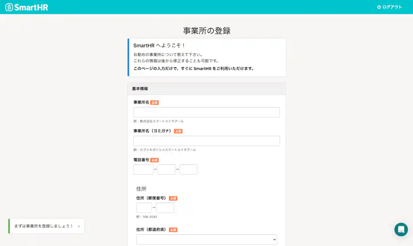This screenshot has width=413, height=246.
Task: Click the 事業所名（ヨミガナ）input field
Action: (x=207, y=141)
